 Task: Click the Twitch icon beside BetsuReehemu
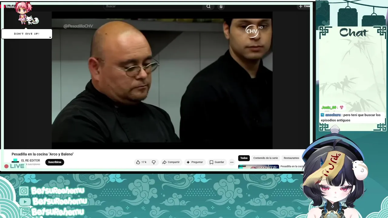[25, 211]
